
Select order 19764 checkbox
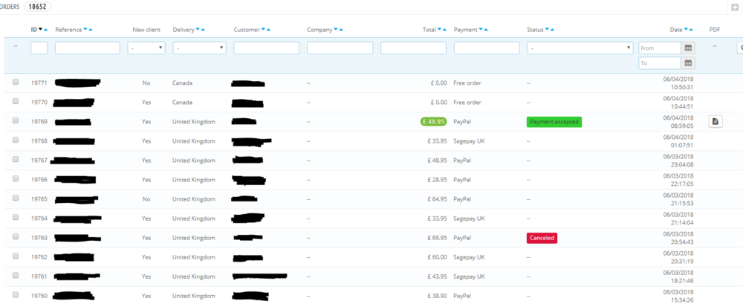click(16, 217)
